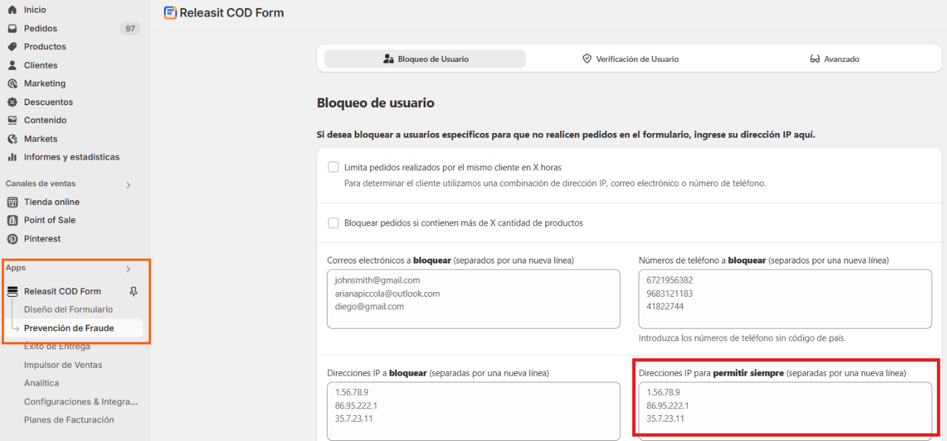Click the Números de teléfono a bloquear label
The height and width of the screenshot is (441, 947).
(x=763, y=260)
